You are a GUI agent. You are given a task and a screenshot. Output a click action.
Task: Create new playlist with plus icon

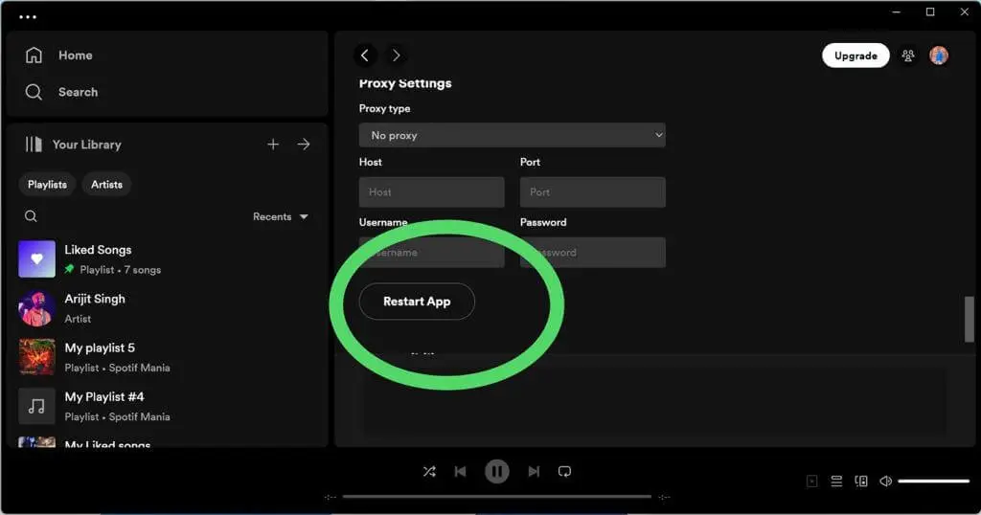pyautogui.click(x=273, y=145)
